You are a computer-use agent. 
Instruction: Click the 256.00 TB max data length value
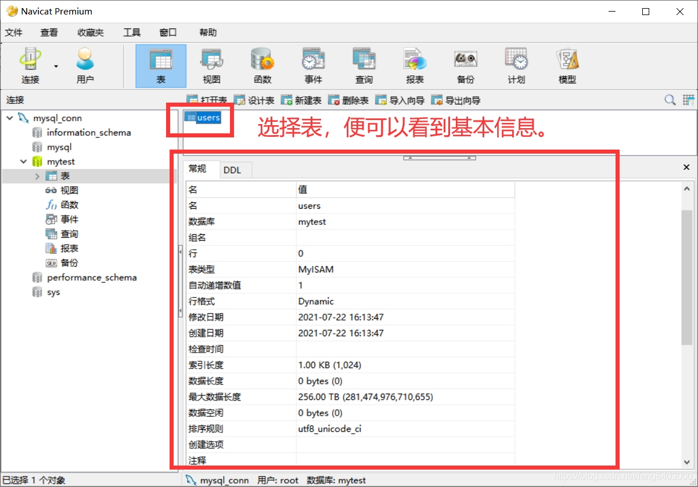[366, 397]
